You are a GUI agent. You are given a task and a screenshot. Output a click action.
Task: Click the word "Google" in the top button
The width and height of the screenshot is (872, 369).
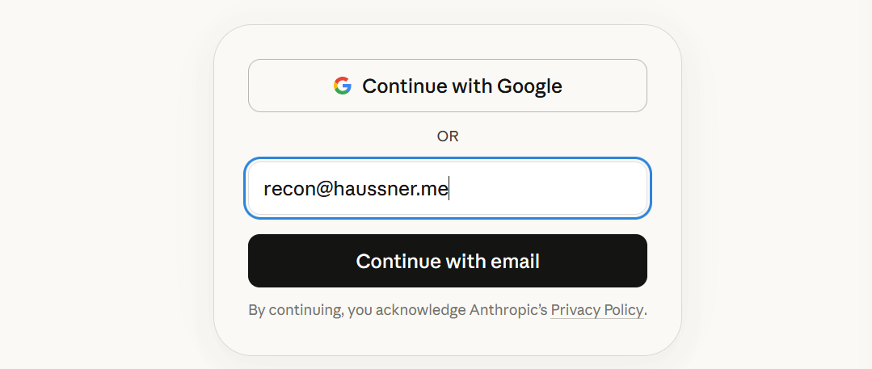(529, 86)
